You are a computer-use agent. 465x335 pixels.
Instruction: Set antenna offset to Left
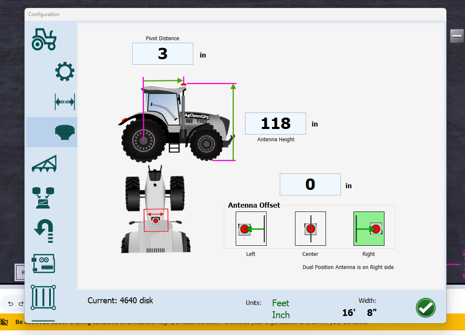pos(251,228)
